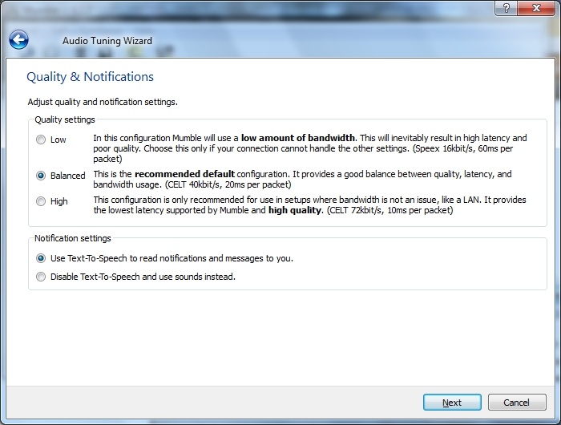The height and width of the screenshot is (425, 561).
Task: Click the 'Audio Tuning Wizard' title text
Action: pos(107,41)
